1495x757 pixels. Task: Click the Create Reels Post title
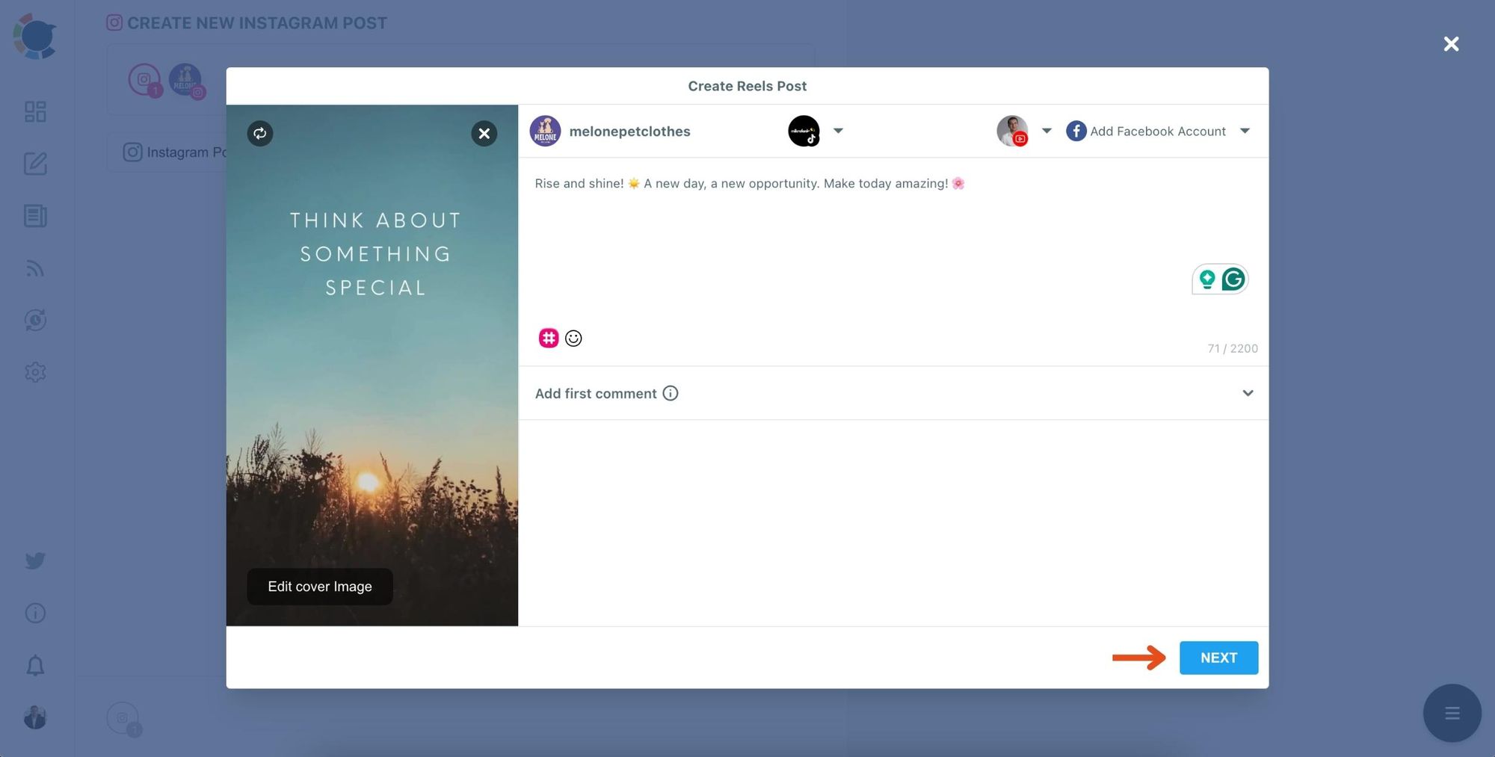point(747,86)
